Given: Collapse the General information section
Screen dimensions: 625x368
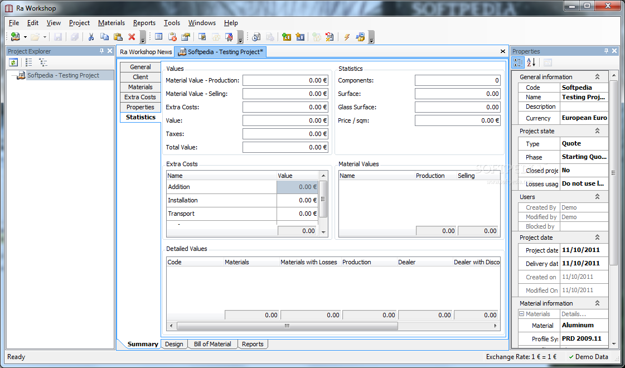Looking at the screenshot, I should pos(597,76).
